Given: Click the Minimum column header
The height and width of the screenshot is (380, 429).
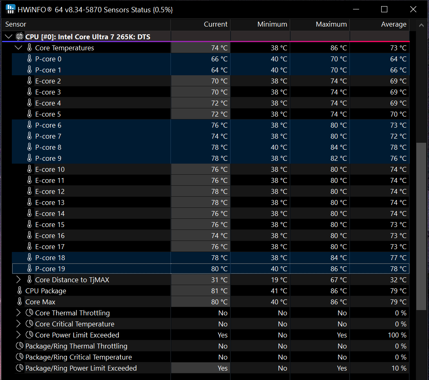Looking at the screenshot, I should [260, 25].
